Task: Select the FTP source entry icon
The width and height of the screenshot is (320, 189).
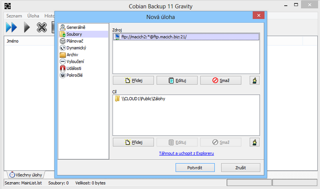Action: 118,37
